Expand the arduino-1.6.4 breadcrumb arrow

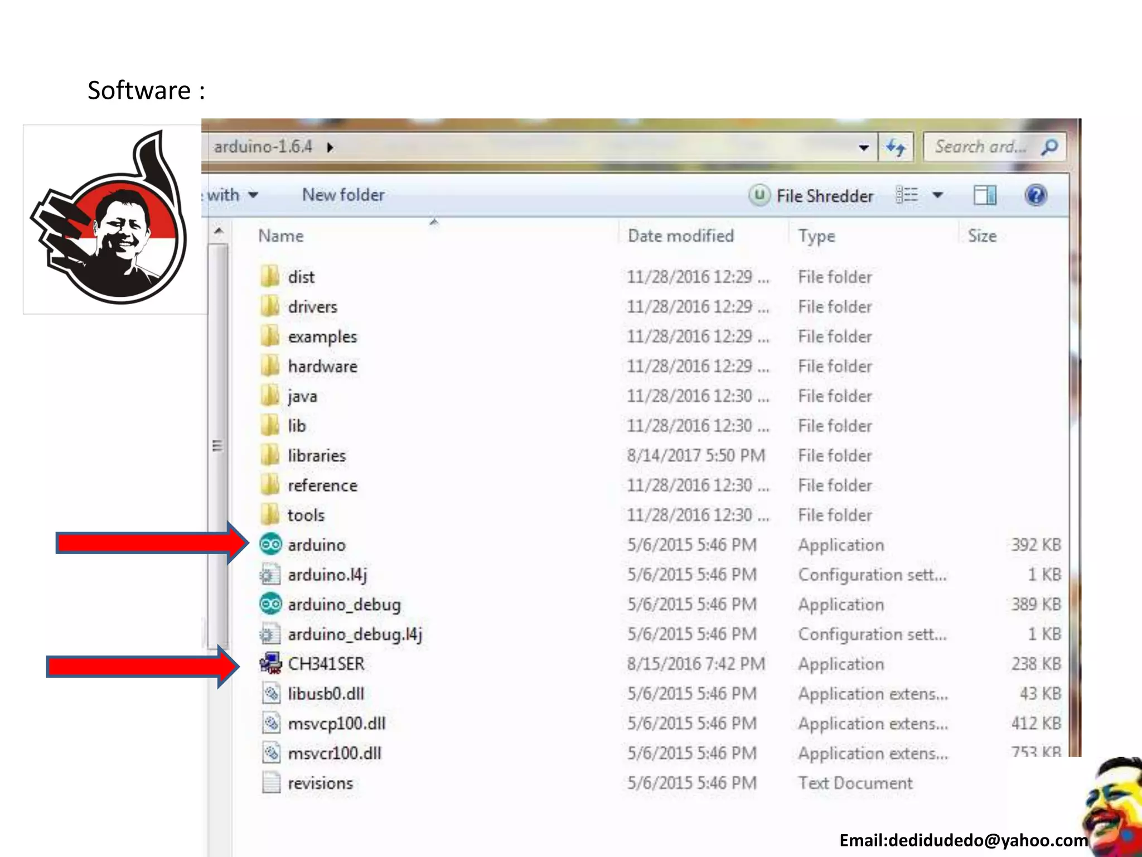click(330, 147)
